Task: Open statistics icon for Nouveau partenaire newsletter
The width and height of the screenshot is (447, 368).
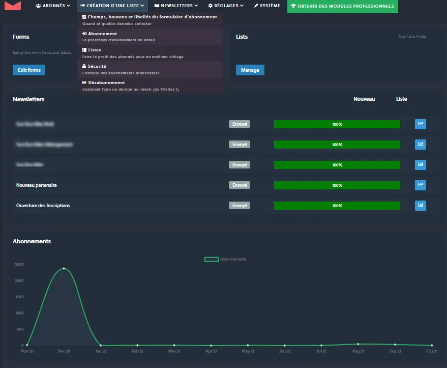Action: 420,185
